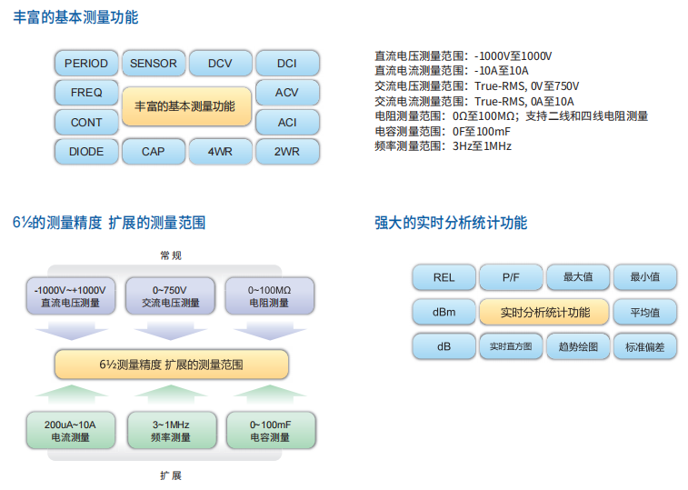The image size is (688, 490).
Task: Select the CAP capacitance button
Action: click(x=154, y=152)
